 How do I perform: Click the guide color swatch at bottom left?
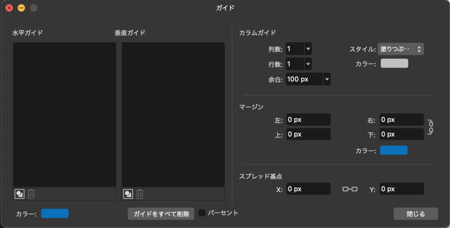[55, 214]
